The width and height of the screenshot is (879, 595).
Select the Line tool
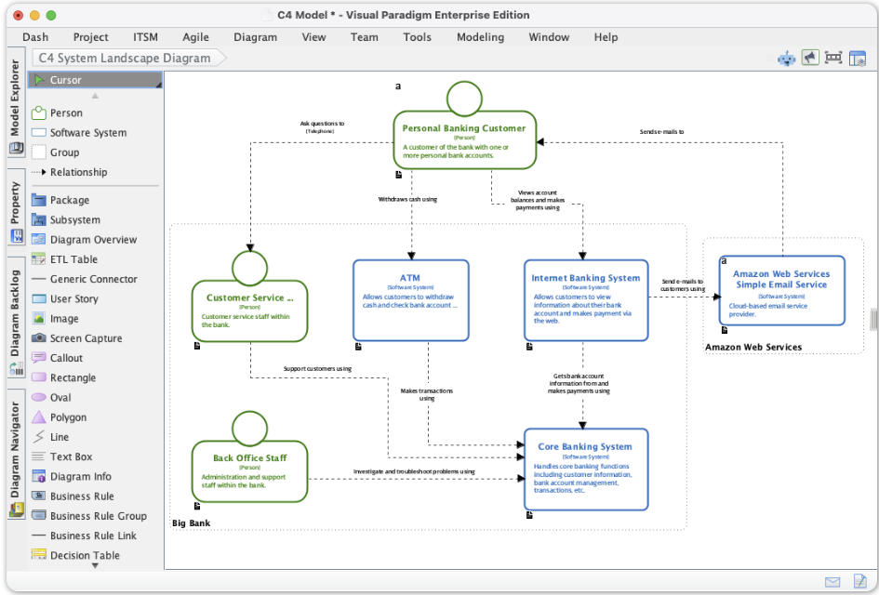coord(50,437)
